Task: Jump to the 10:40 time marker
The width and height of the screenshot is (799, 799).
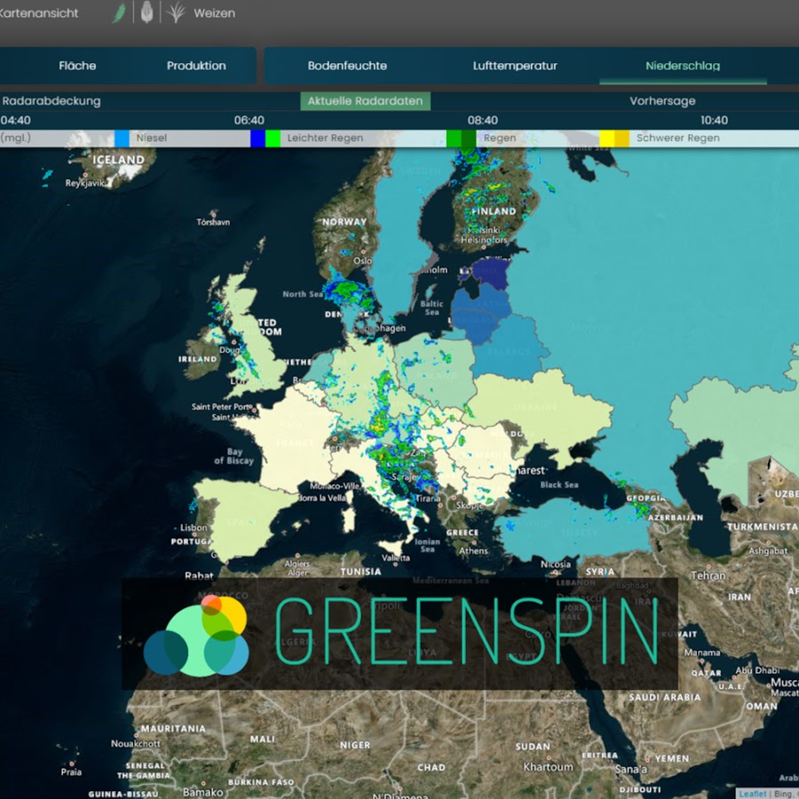Action: coord(714,120)
